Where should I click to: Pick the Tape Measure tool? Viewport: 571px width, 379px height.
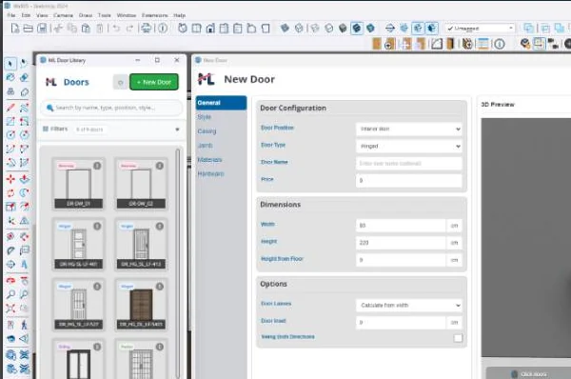click(x=10, y=237)
